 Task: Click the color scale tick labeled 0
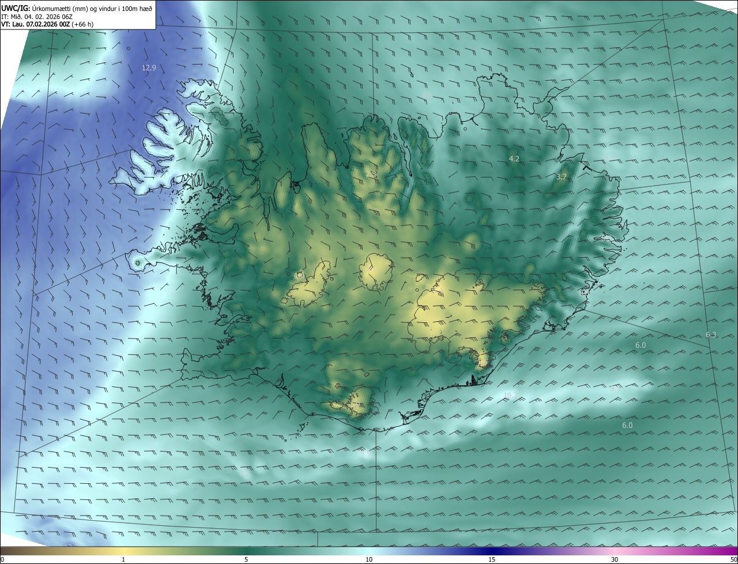(2, 559)
